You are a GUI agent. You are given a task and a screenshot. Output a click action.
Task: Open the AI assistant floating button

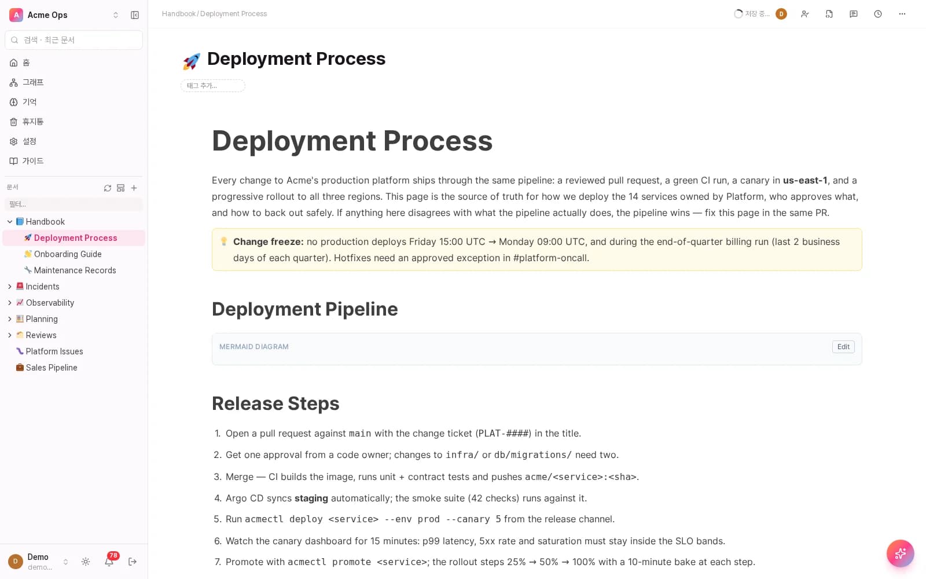coord(901,554)
